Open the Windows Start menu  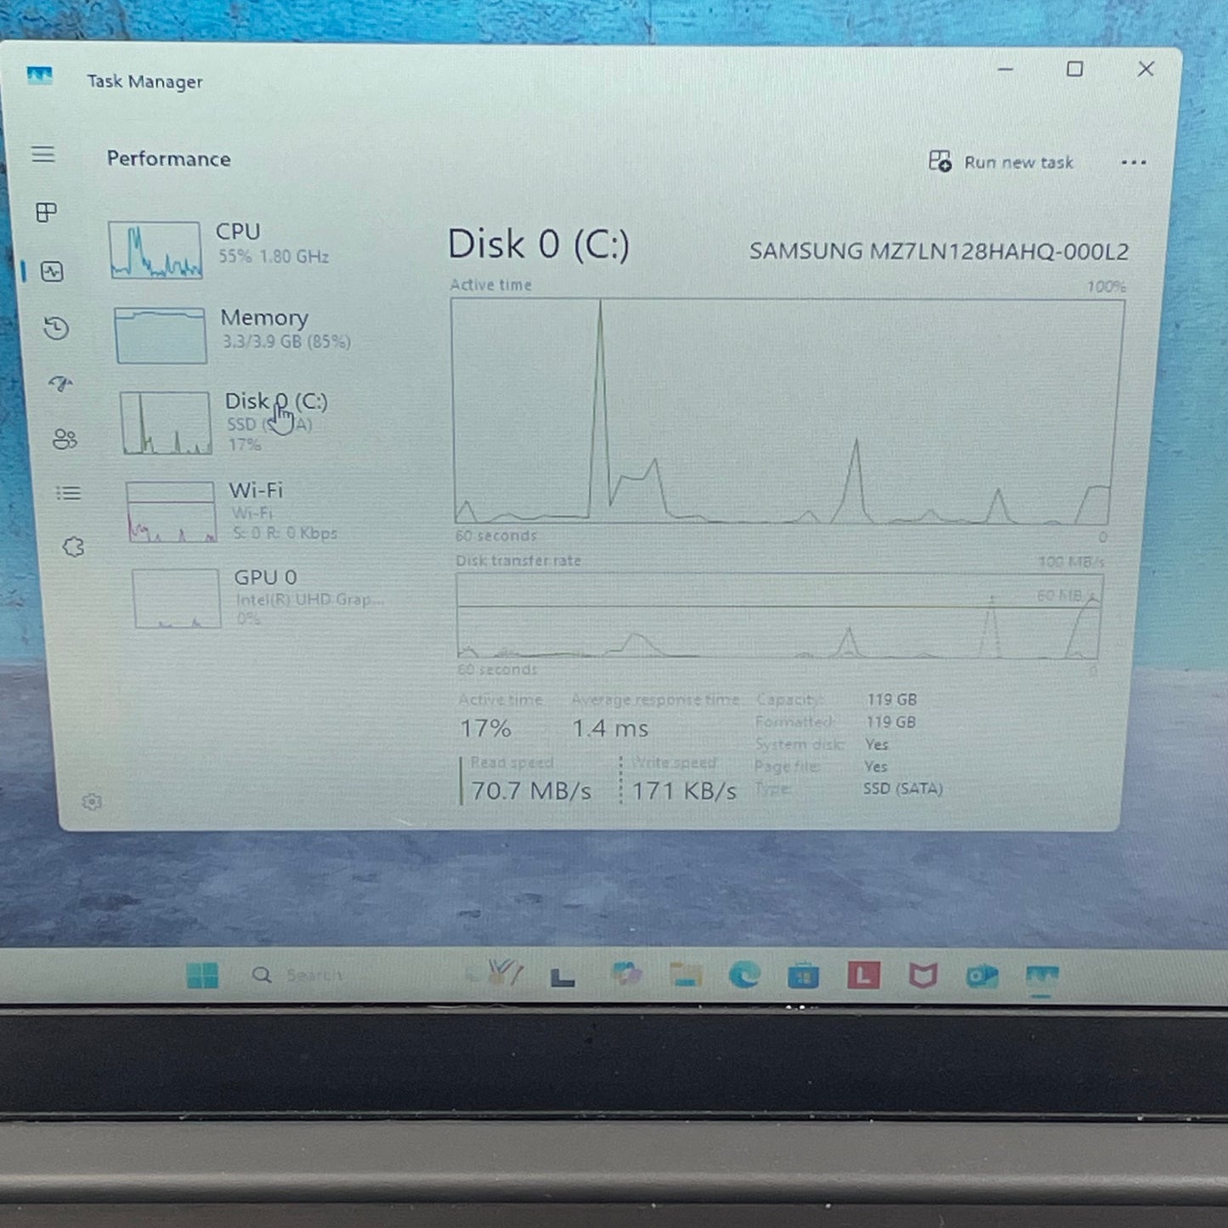(x=202, y=976)
